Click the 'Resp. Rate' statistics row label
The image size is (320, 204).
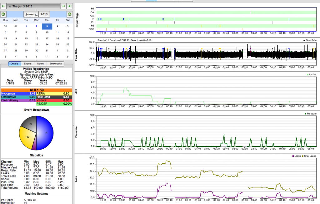(x=8, y=170)
